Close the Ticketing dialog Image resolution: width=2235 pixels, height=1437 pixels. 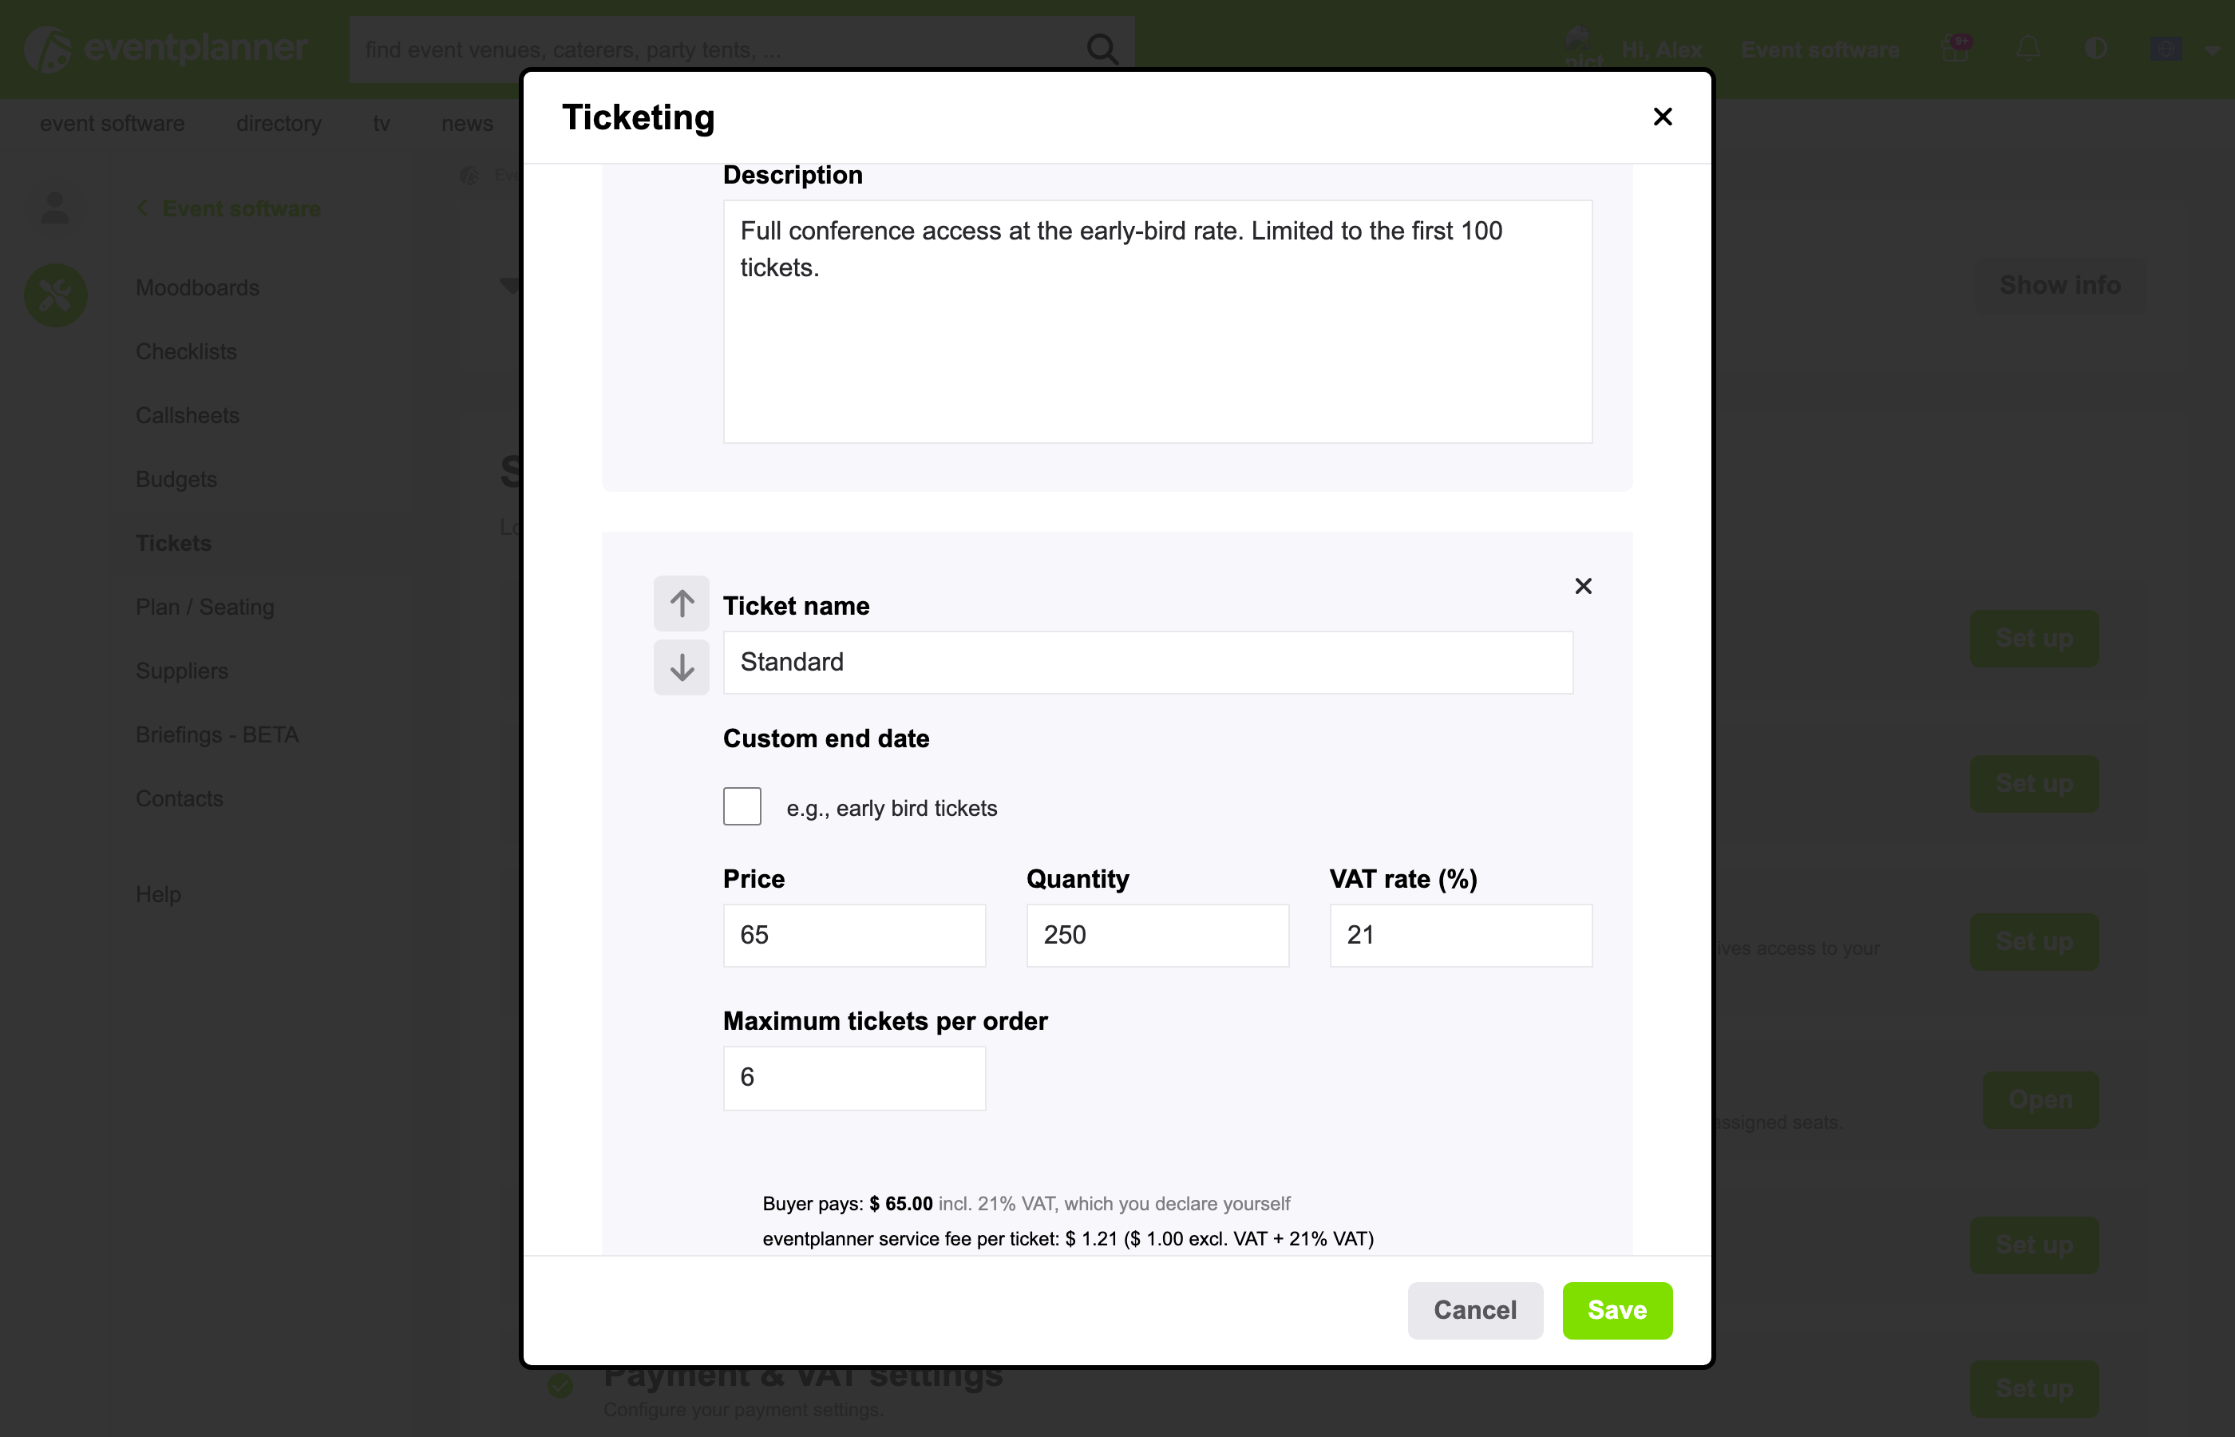pyautogui.click(x=1662, y=117)
